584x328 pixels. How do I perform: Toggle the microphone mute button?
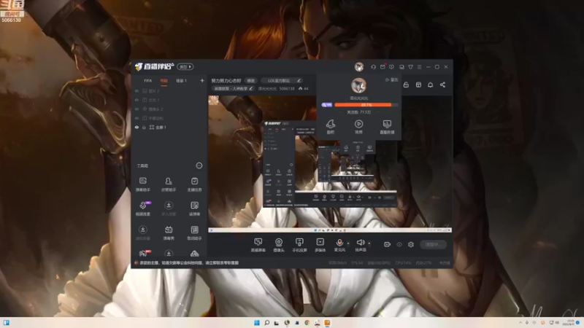click(x=339, y=245)
